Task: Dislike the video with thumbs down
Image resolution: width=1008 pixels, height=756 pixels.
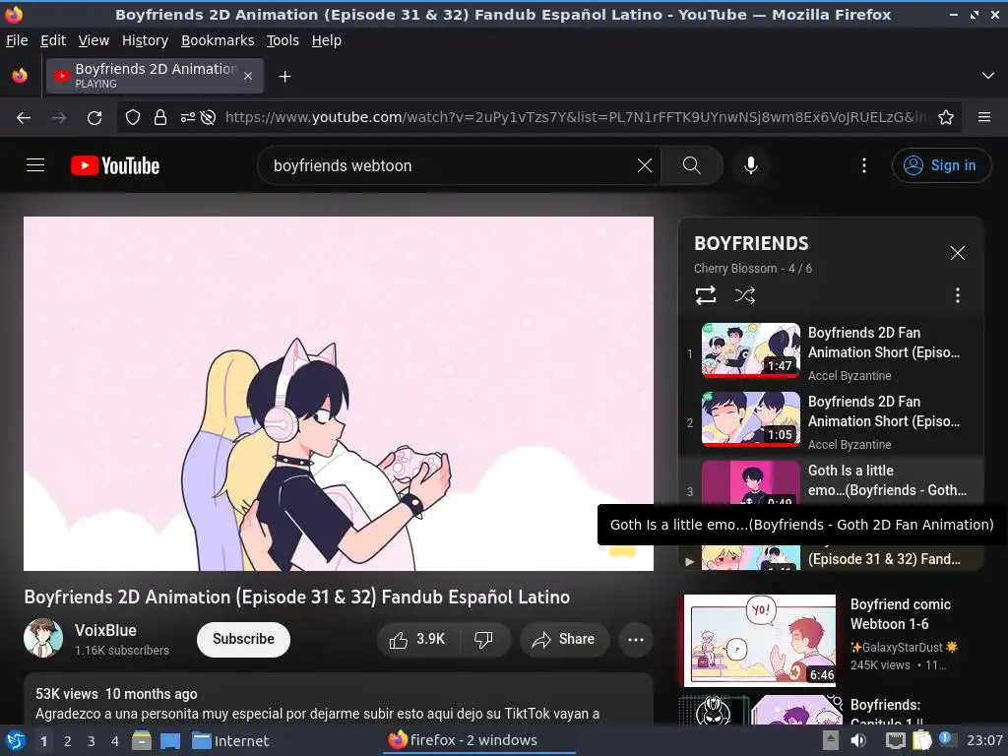Action: (x=484, y=639)
